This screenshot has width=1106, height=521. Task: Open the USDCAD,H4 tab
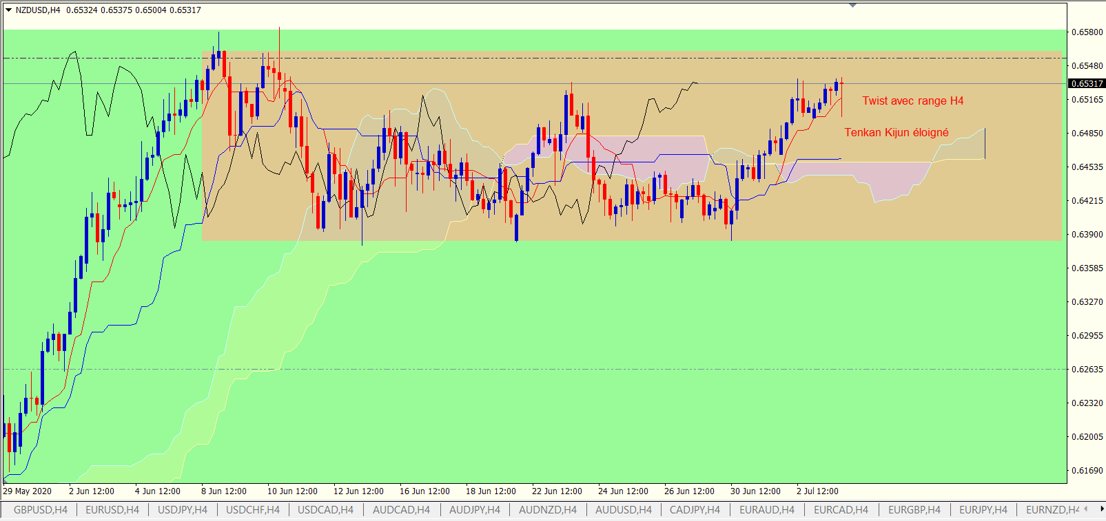[x=325, y=510]
